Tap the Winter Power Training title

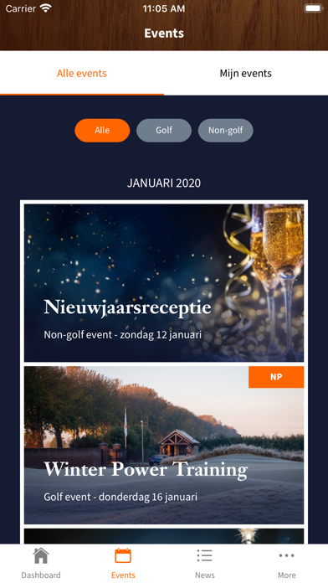[146, 470]
